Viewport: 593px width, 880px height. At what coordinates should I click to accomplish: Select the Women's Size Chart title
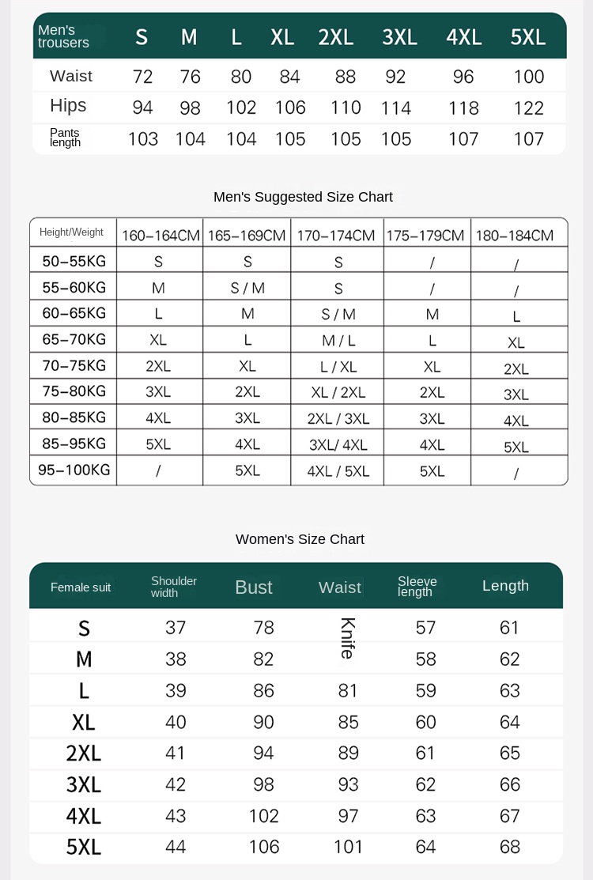tap(300, 539)
